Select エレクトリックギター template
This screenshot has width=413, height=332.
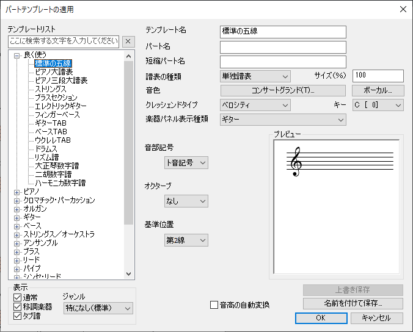point(61,106)
